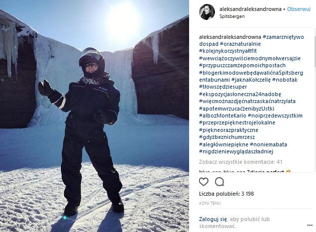Open comments using the speech bubble icon
This screenshot has height=232, width=316.
[219, 182]
